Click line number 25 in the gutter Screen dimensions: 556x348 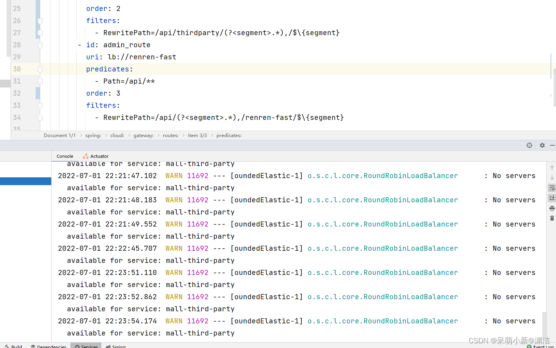17,9
